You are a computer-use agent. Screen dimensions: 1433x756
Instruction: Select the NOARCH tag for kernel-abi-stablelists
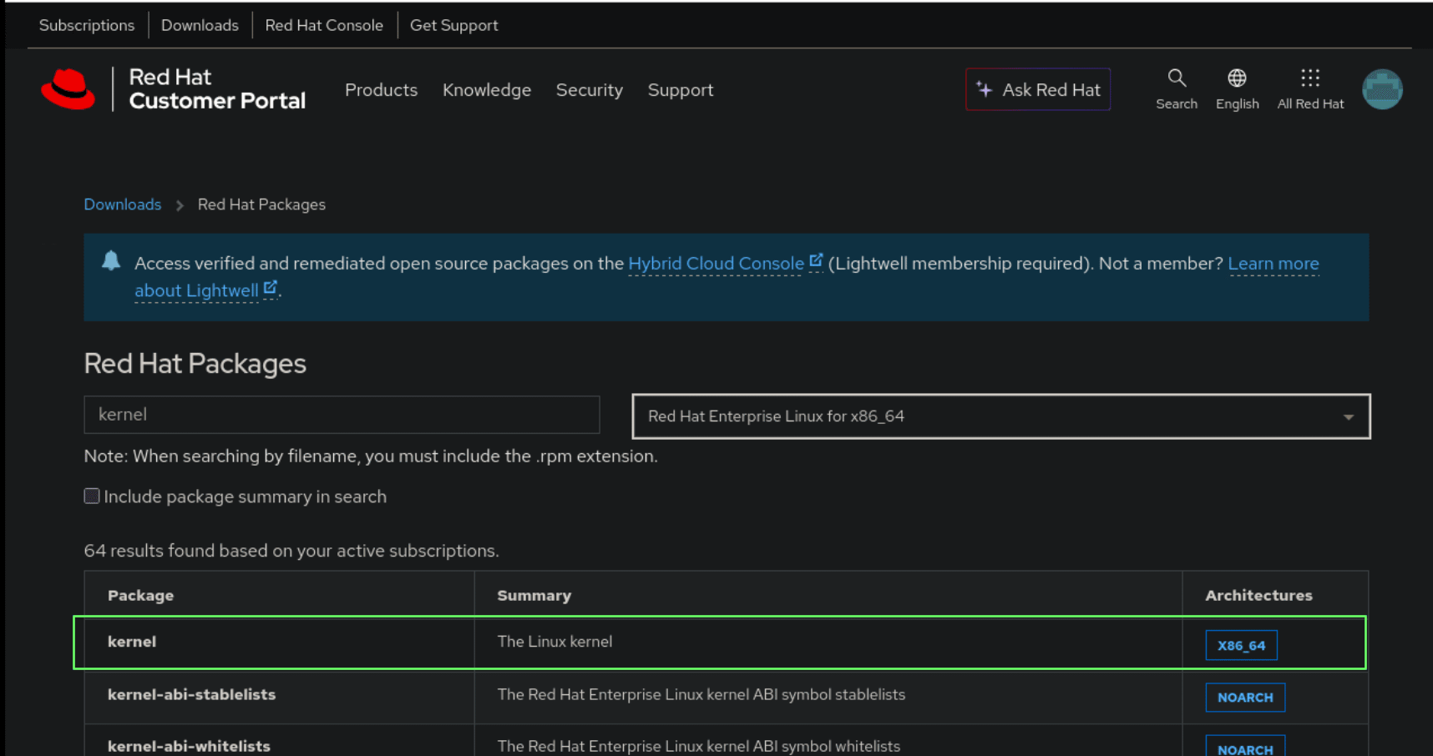pos(1245,698)
